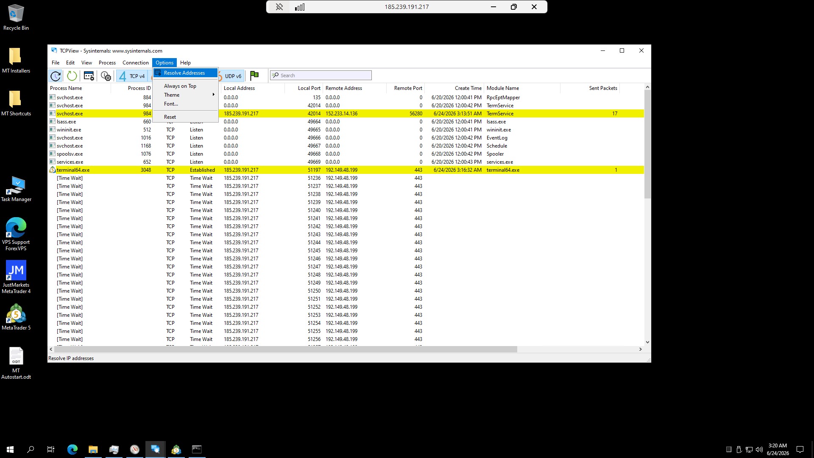
Task: Click the RpcEptMapper module name cell
Action: tap(503, 98)
